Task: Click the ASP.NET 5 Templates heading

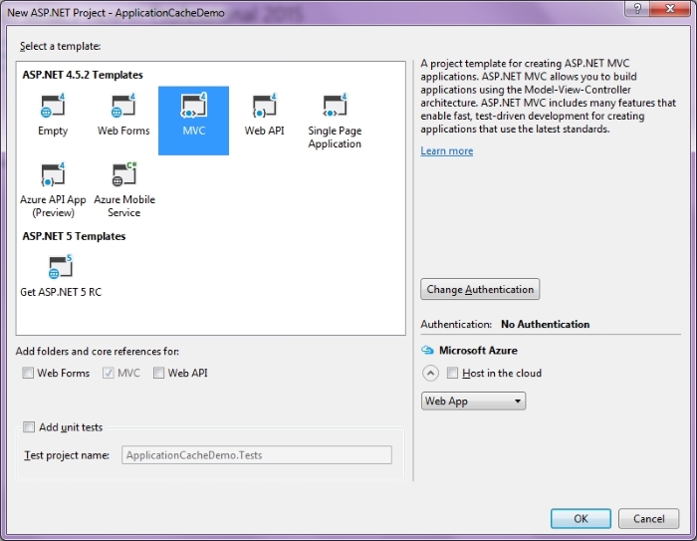Action: (75, 236)
